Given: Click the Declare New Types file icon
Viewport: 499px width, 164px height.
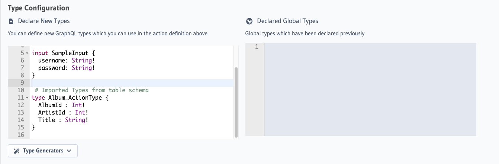Looking at the screenshot, I should tap(11, 21).
